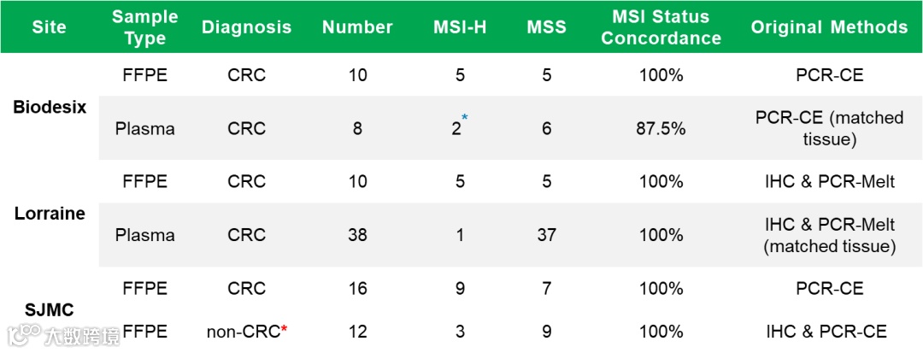Select the Sample Type column header
This screenshot has width=923, height=353.
pyautogui.click(x=144, y=27)
